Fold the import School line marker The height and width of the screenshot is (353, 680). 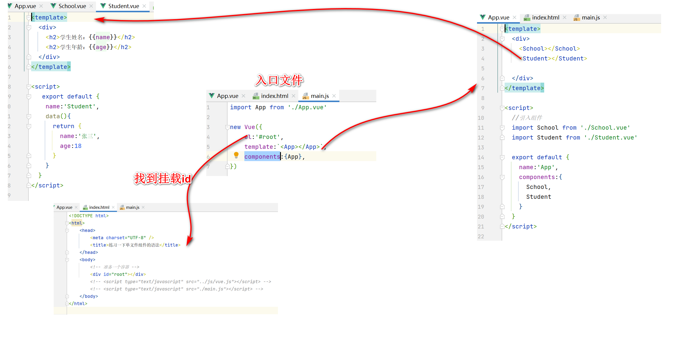(x=502, y=128)
